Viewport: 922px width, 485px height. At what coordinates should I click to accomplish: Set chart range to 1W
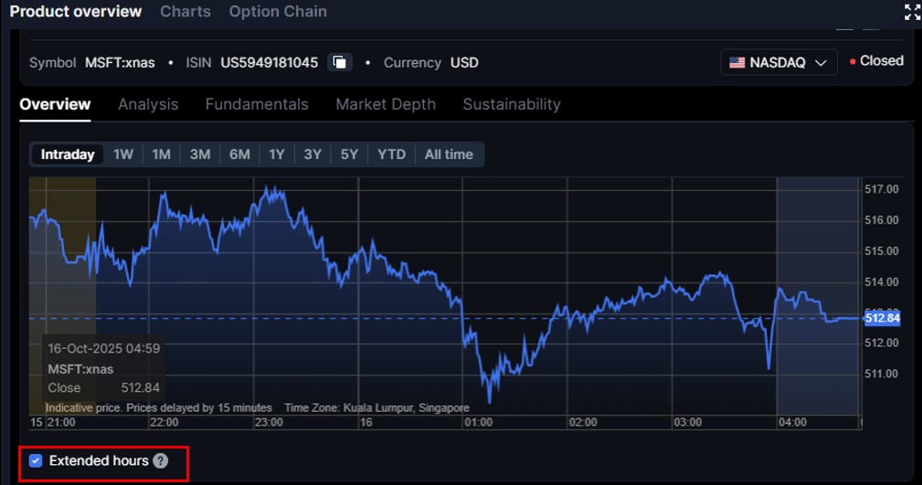click(x=123, y=154)
